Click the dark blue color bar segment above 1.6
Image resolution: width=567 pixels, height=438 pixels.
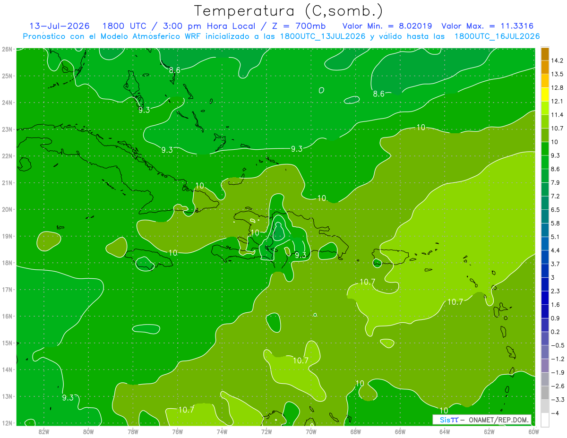545,297
